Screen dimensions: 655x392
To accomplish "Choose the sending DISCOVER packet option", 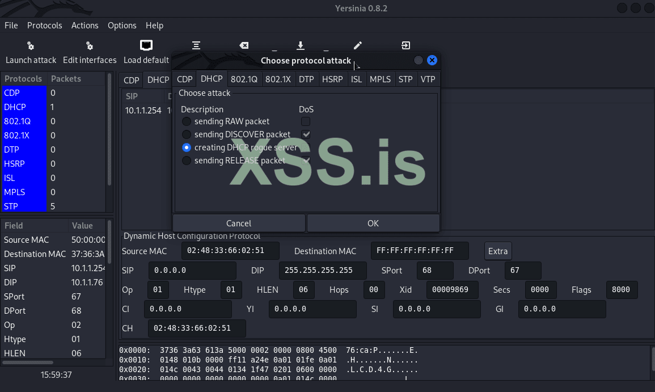I will pyautogui.click(x=187, y=134).
